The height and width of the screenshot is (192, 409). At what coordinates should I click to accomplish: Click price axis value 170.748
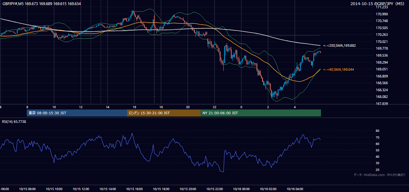point(382,21)
